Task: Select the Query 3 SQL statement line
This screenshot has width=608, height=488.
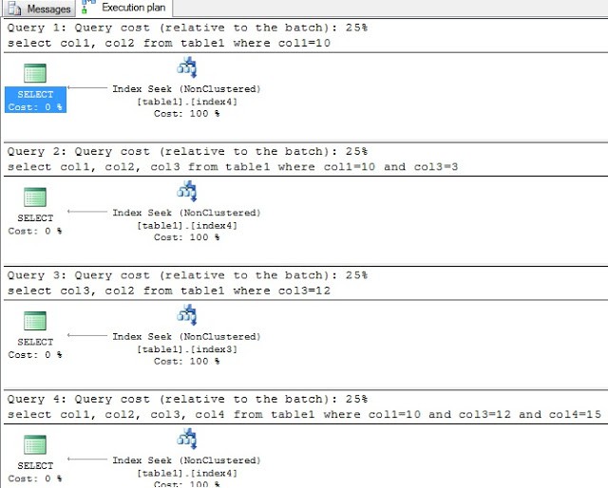Action: [x=168, y=290]
